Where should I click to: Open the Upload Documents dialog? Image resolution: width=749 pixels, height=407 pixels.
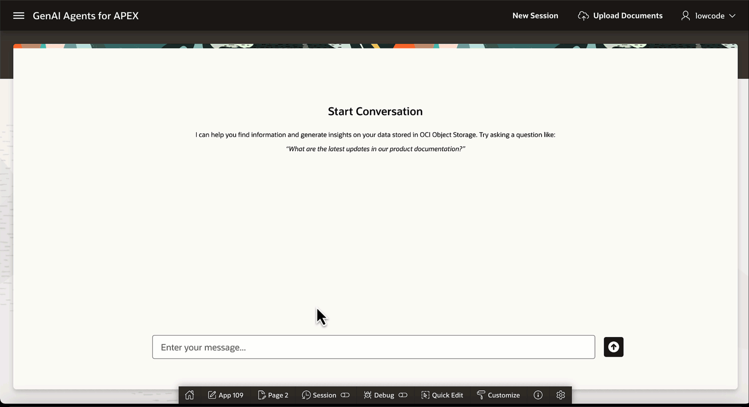pos(620,16)
